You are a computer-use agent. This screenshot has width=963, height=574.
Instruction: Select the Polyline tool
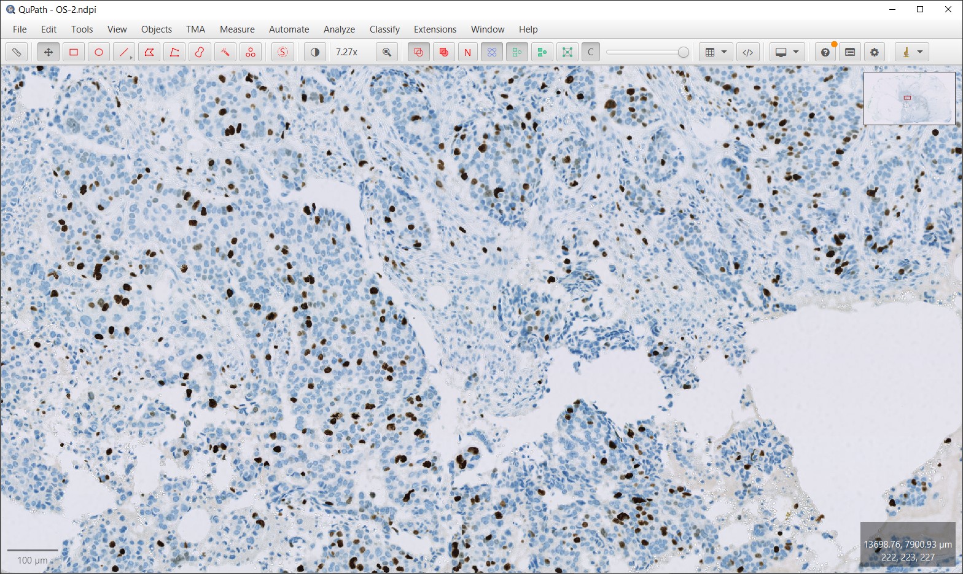(174, 52)
